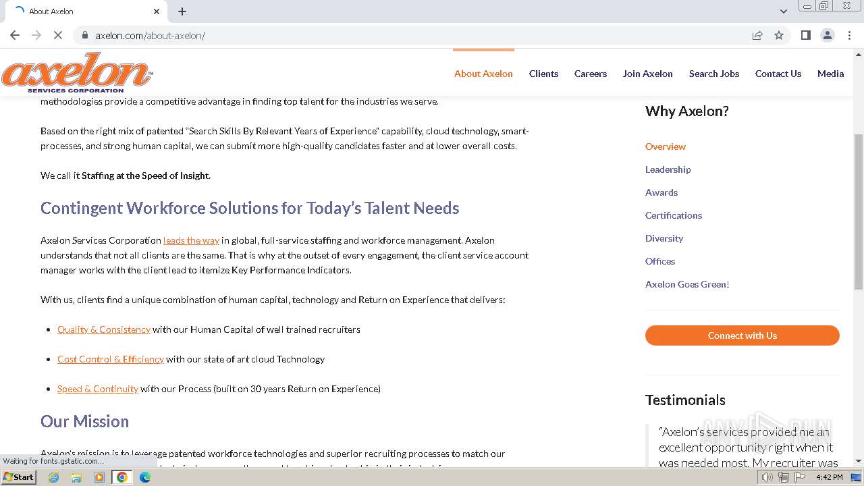This screenshot has width=864, height=486.
Task: Open Microsoft Edge from taskbar
Action: 145,477
